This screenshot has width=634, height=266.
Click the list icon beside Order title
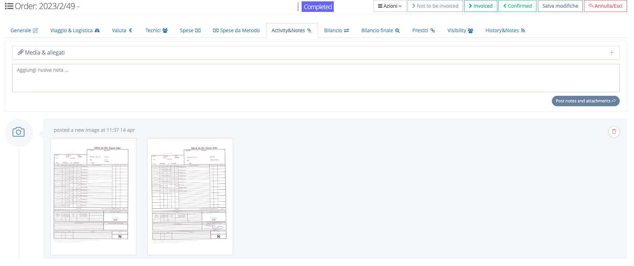9,6
